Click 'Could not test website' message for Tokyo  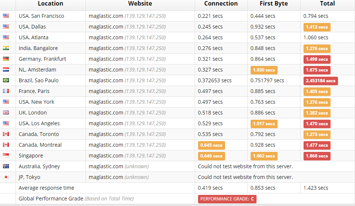[245, 177]
